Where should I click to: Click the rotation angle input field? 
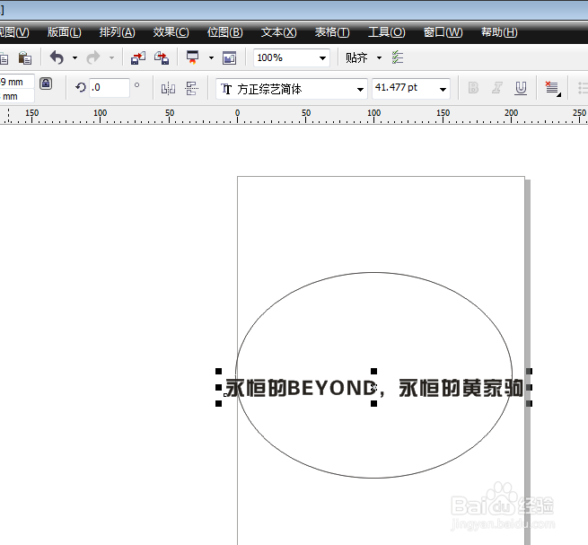click(x=110, y=88)
